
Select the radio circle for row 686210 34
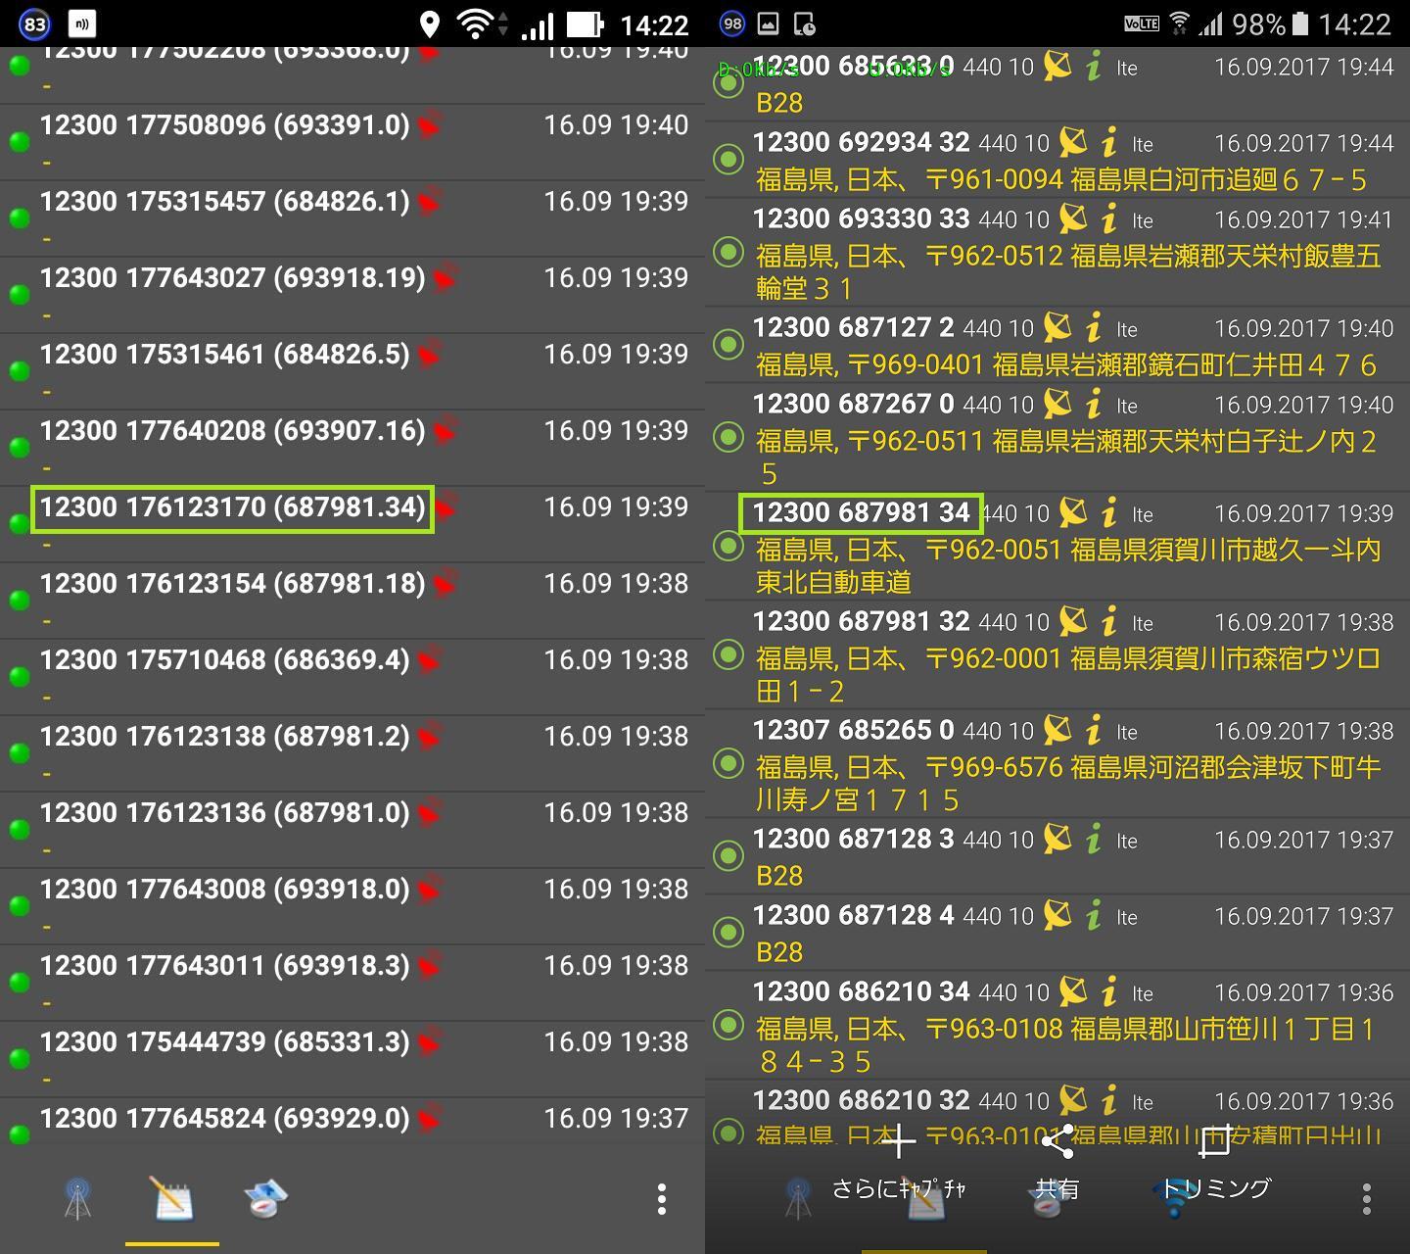pyautogui.click(x=728, y=1025)
